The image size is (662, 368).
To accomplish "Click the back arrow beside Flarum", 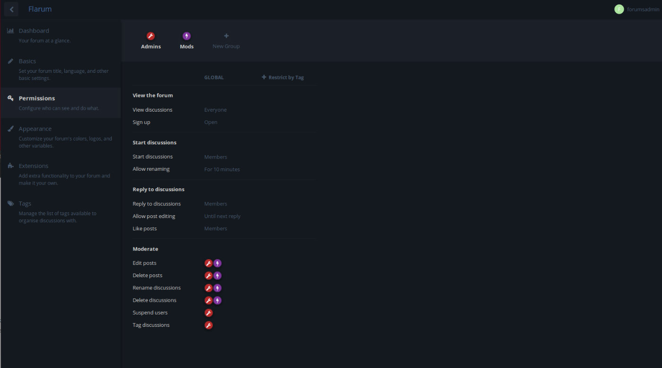I will (x=11, y=9).
